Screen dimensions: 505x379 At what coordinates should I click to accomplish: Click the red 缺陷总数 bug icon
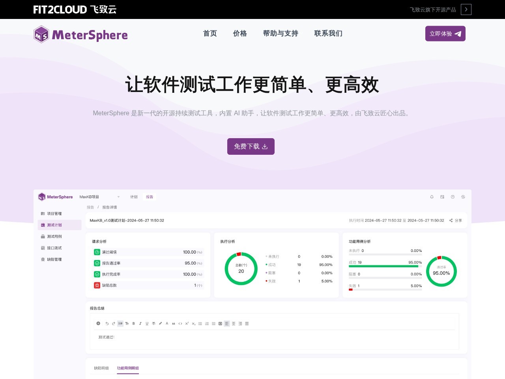point(97,285)
